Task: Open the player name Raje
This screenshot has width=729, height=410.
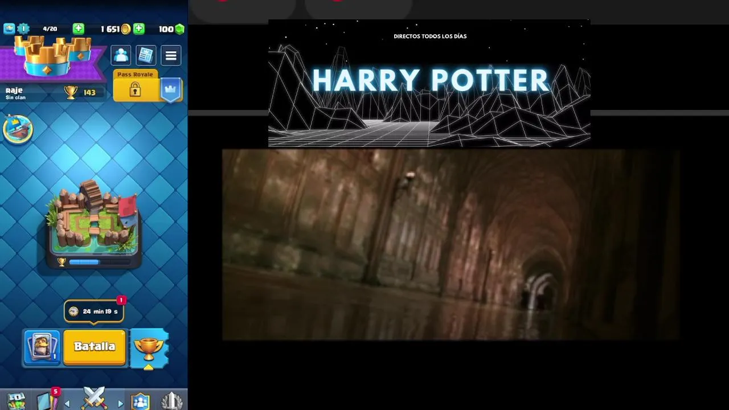Action: pos(14,90)
